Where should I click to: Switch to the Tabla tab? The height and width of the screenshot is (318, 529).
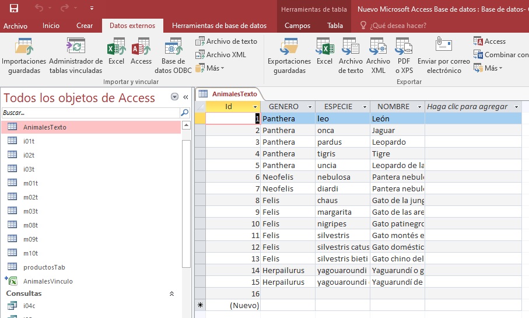tap(335, 26)
